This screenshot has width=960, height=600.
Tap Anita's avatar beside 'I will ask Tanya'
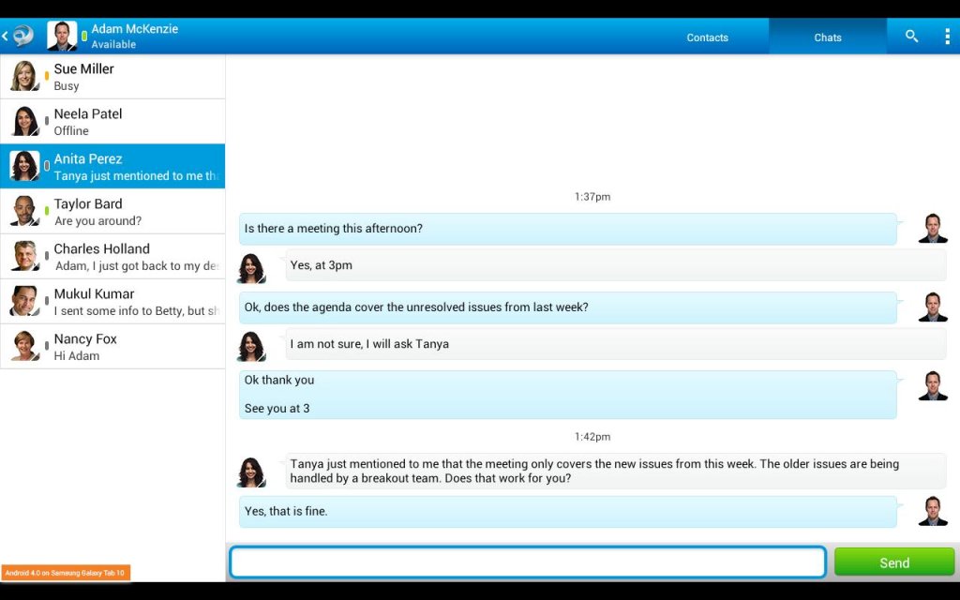pos(251,347)
